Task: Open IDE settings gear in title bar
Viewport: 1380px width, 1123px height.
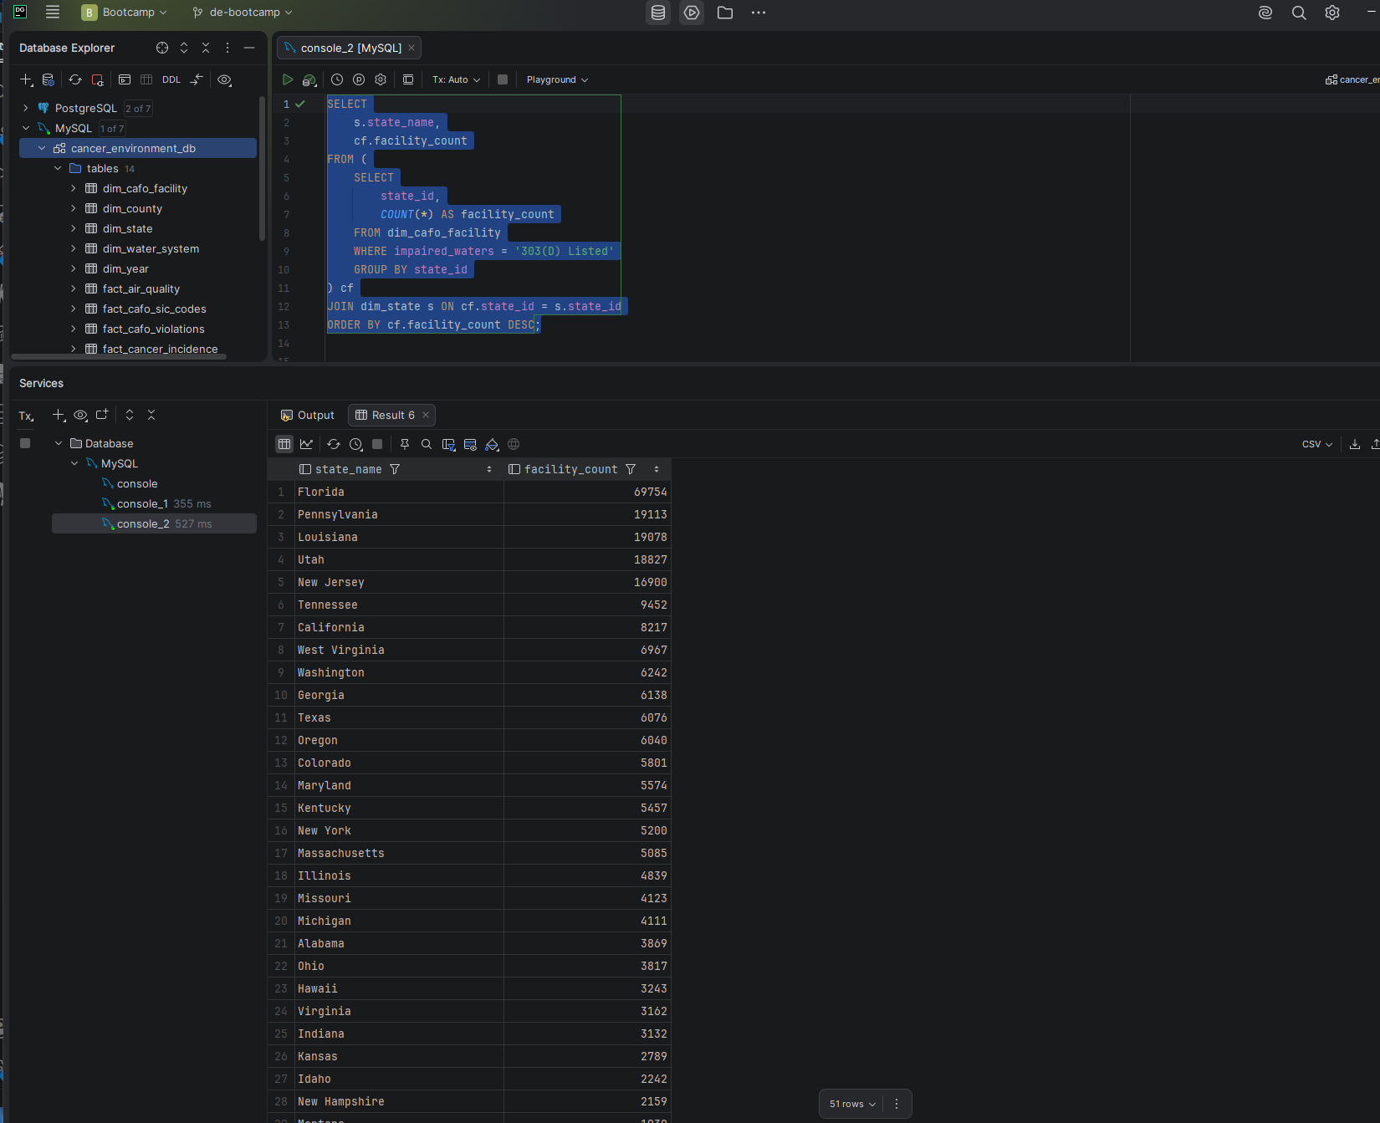Action: point(1332,13)
